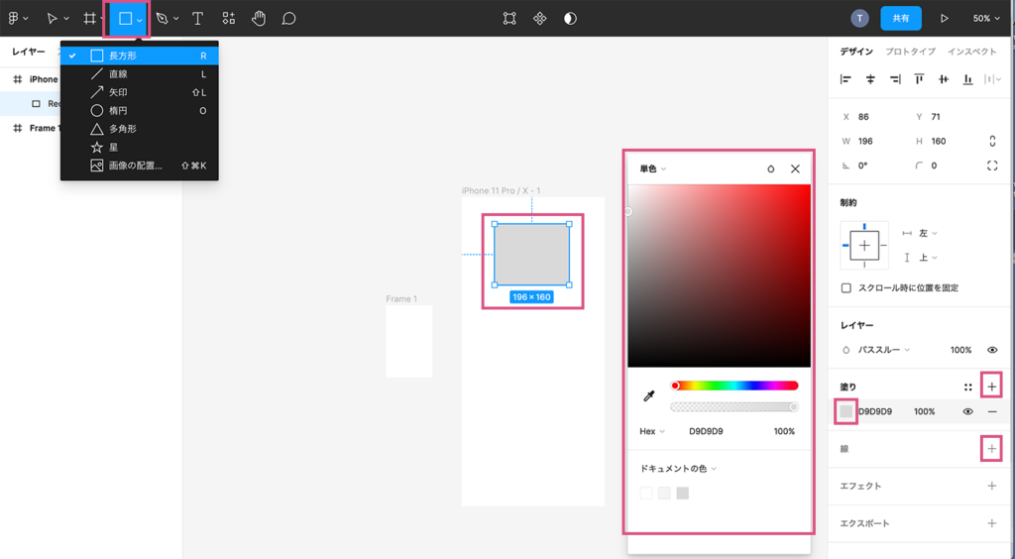Viewport: 1015px width, 559px height.
Task: Toggle fill visibility eye icon
Action: pyautogui.click(x=967, y=411)
